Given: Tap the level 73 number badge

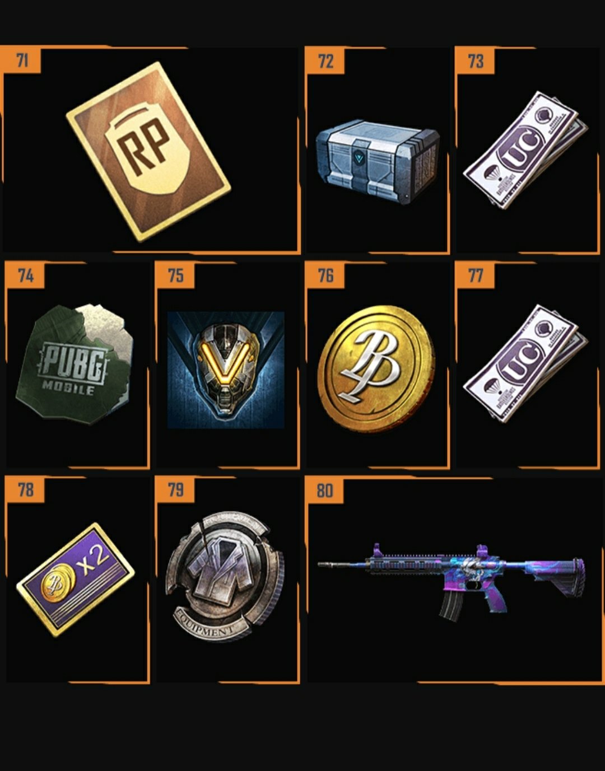Looking at the screenshot, I should tap(475, 60).
